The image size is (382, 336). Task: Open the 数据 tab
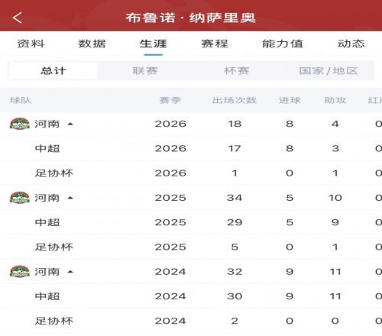coord(92,44)
